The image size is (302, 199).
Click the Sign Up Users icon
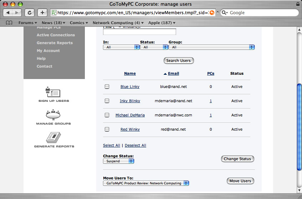[53, 92]
